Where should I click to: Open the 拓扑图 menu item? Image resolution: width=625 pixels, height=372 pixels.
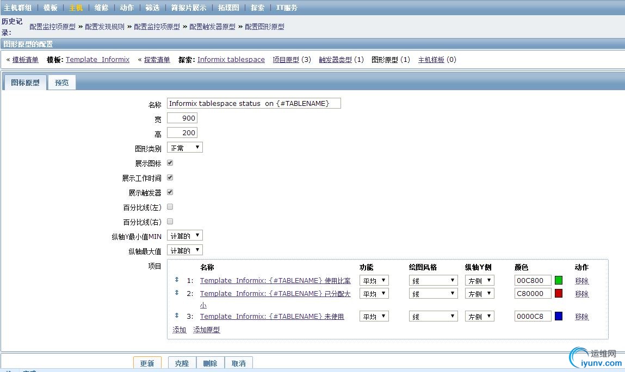[228, 8]
